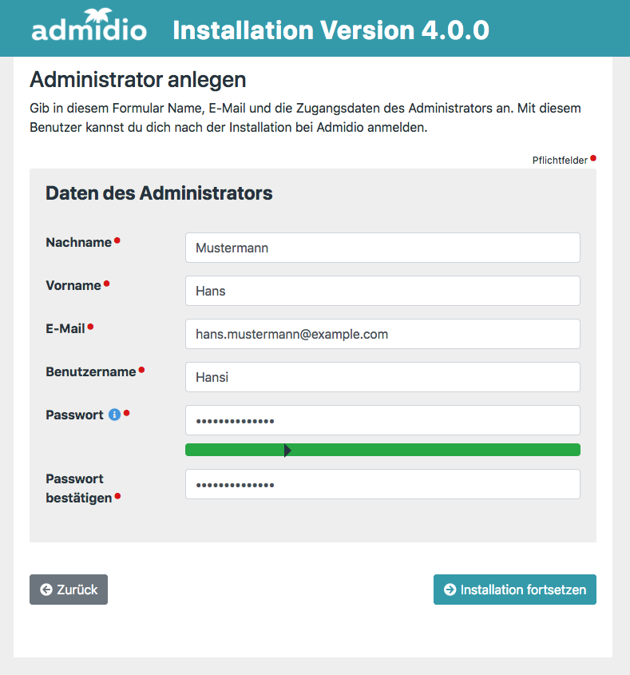
Task: Click the dark marker on the password strength bar
Action: click(x=287, y=451)
